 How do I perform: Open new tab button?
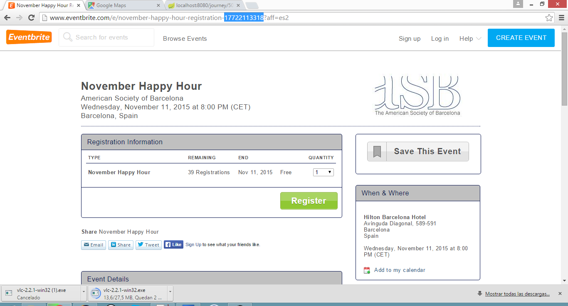tap(252, 5)
